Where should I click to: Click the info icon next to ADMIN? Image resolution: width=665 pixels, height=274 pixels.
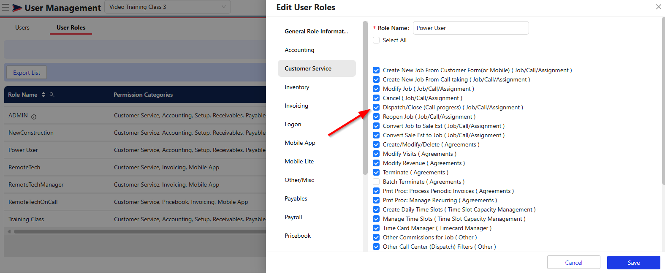34,117
